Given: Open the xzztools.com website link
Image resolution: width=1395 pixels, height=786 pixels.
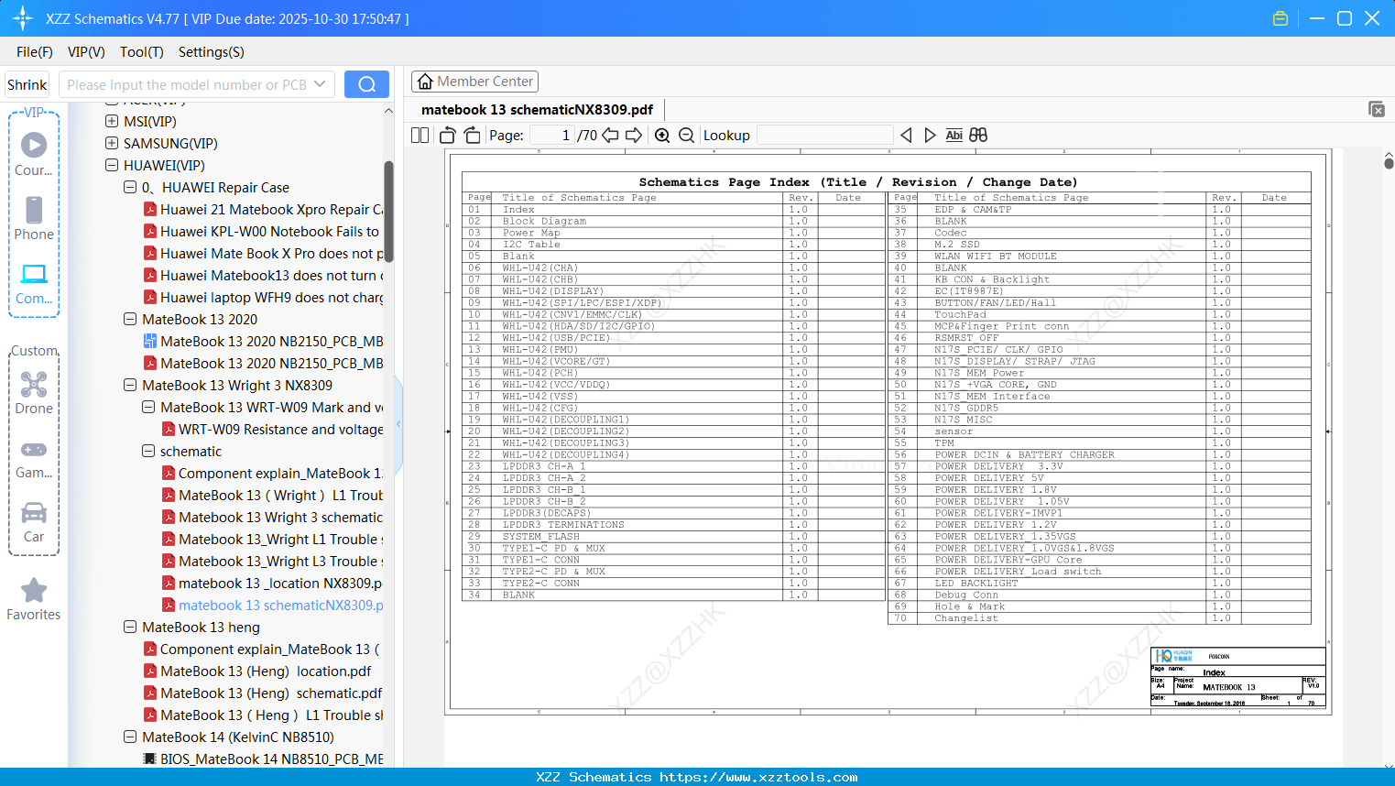Looking at the screenshot, I should [758, 777].
